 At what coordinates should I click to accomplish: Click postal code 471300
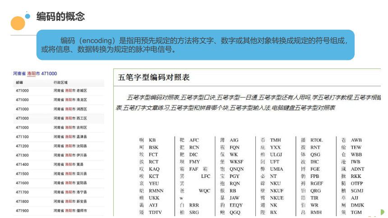pyautogui.click(x=22, y=155)
